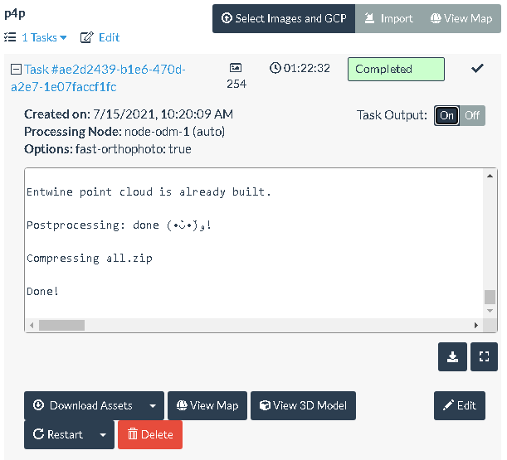Click the vertical scrollbar in console output

(490, 298)
